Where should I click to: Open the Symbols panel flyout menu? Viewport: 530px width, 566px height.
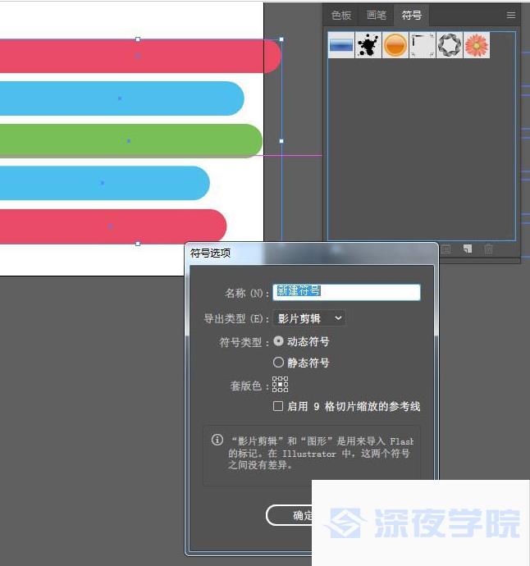(x=511, y=15)
